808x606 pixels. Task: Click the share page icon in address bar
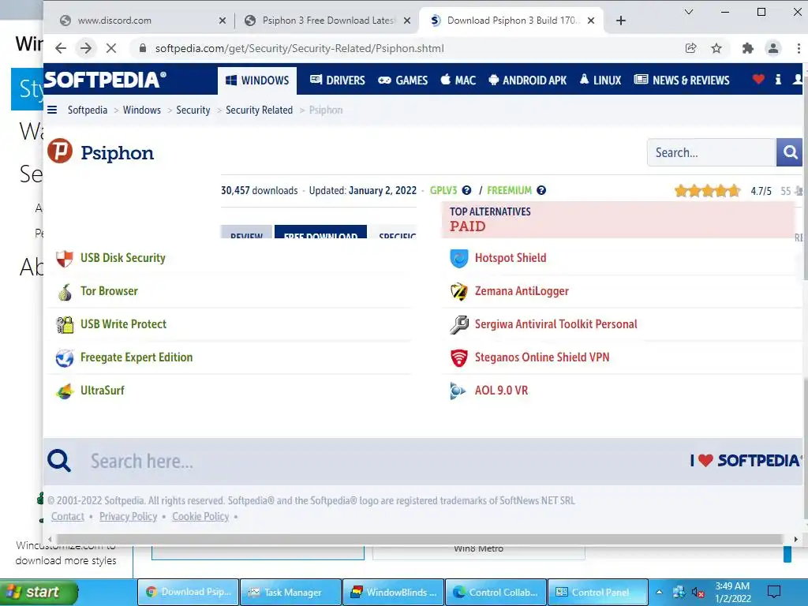coord(690,48)
